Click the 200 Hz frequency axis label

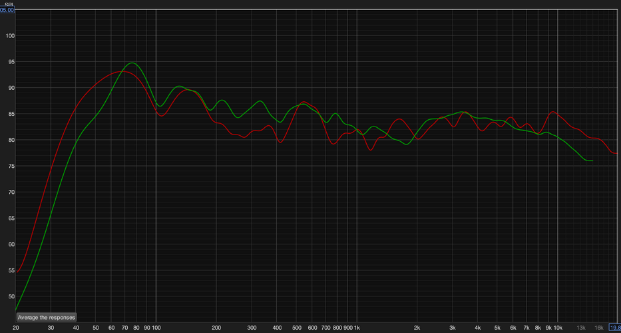216,328
